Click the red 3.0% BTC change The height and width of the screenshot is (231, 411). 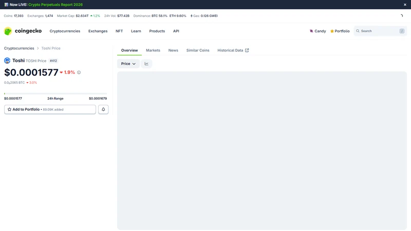point(31,83)
